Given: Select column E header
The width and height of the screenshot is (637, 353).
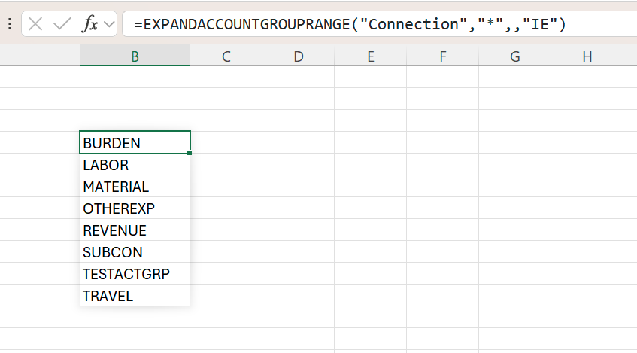Looking at the screenshot, I should [371, 56].
